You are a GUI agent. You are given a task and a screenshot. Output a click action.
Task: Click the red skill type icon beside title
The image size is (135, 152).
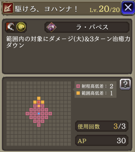click(8, 8)
